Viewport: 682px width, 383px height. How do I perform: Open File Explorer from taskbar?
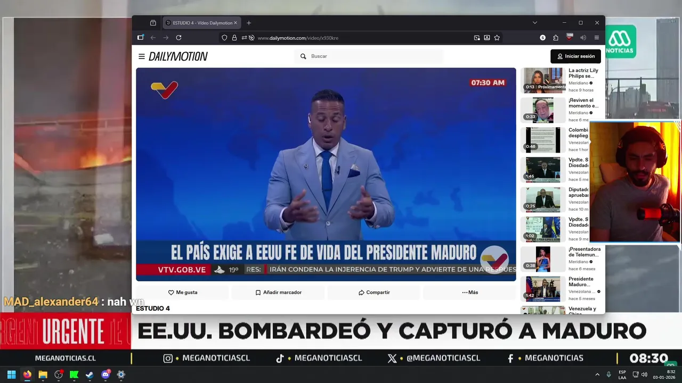(x=43, y=374)
